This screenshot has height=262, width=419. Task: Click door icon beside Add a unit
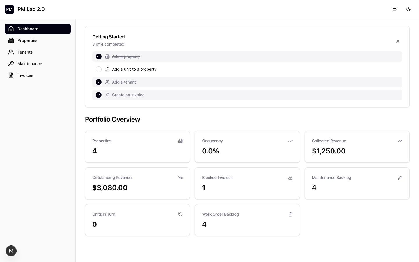pyautogui.click(x=107, y=69)
